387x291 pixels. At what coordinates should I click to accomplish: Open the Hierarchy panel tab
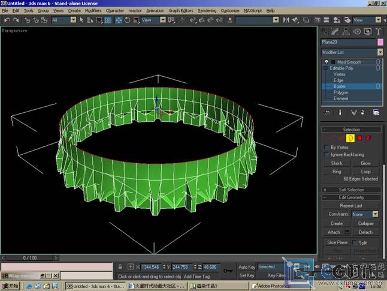(x=346, y=31)
